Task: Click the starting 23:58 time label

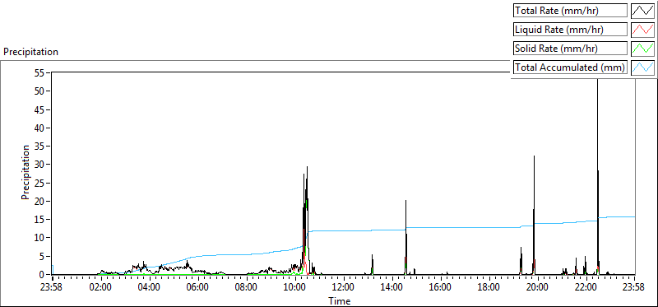Action: click(x=52, y=288)
